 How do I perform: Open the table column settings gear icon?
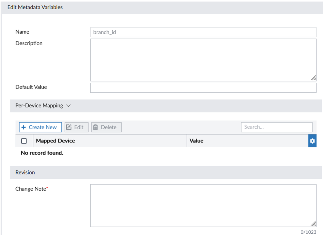(312, 141)
